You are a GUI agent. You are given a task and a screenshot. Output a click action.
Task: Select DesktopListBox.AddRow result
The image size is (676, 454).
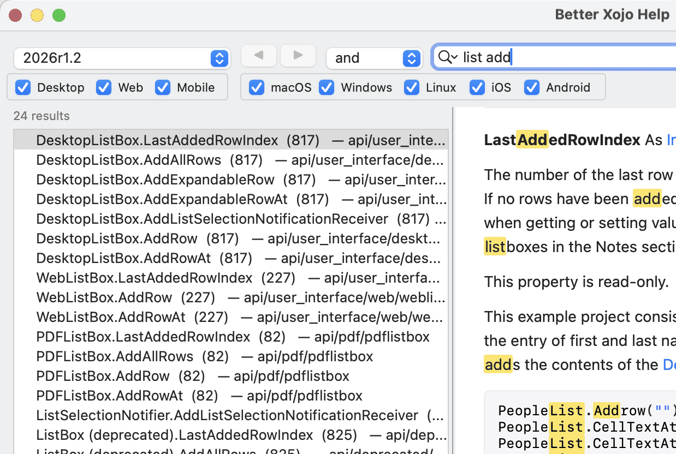(231, 238)
